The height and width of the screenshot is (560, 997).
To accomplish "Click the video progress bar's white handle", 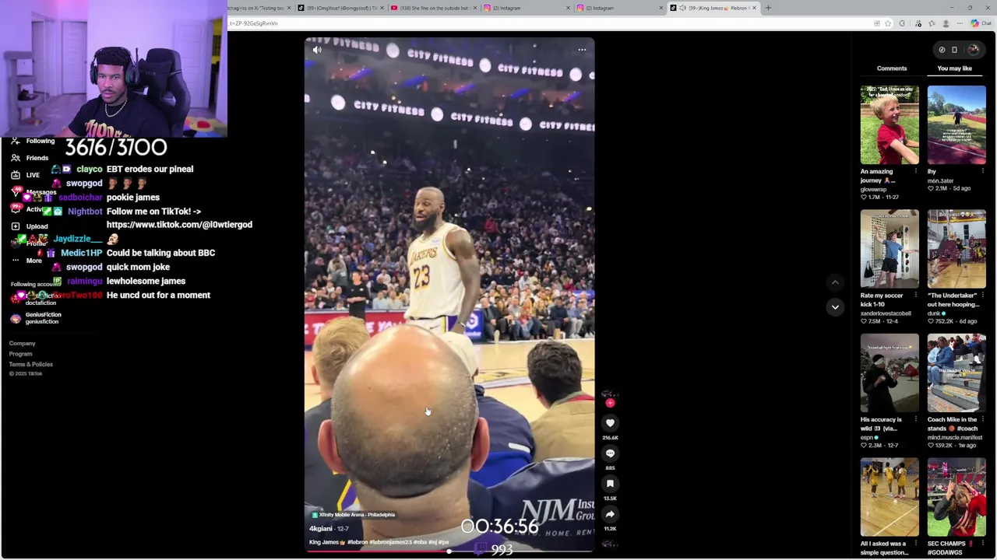I will (449, 551).
